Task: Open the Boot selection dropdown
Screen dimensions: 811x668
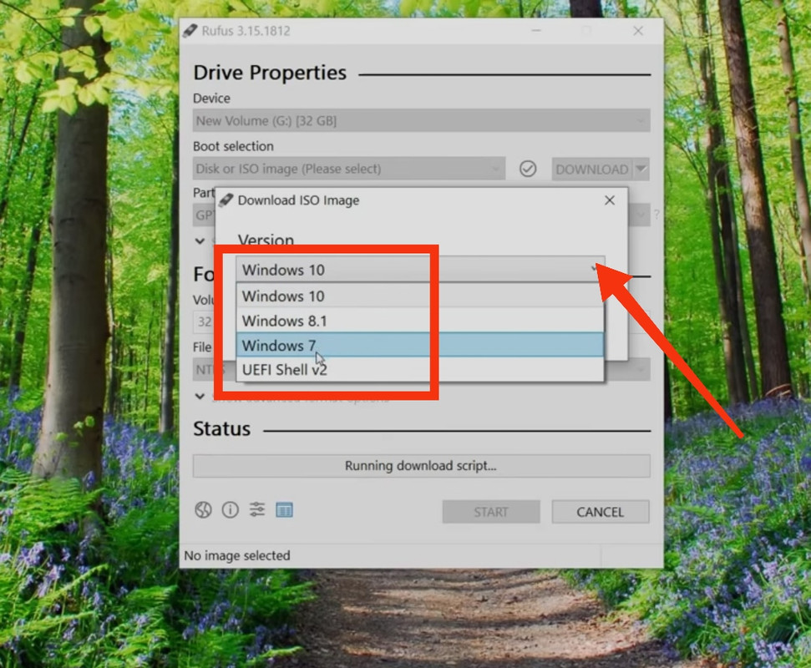Action: point(348,169)
